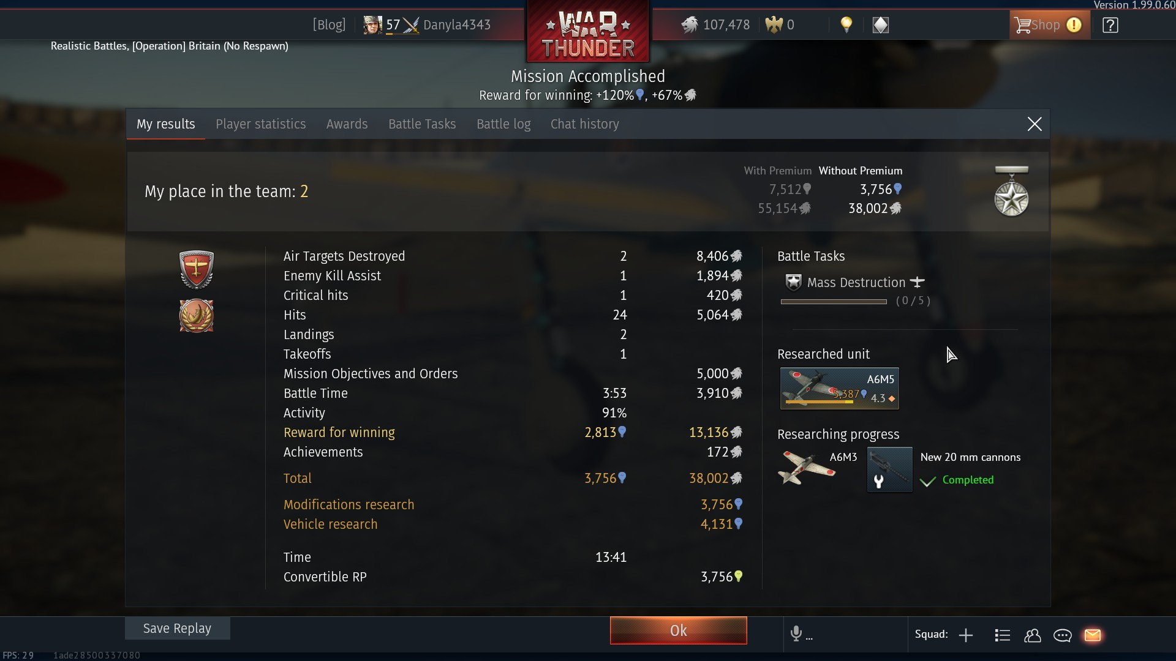
Task: Open the Blog link
Action: coord(329,25)
